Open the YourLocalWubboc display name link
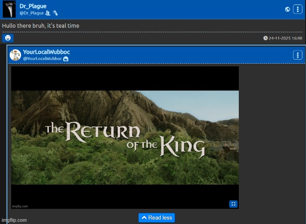The image size is (306, 224). pos(46,52)
